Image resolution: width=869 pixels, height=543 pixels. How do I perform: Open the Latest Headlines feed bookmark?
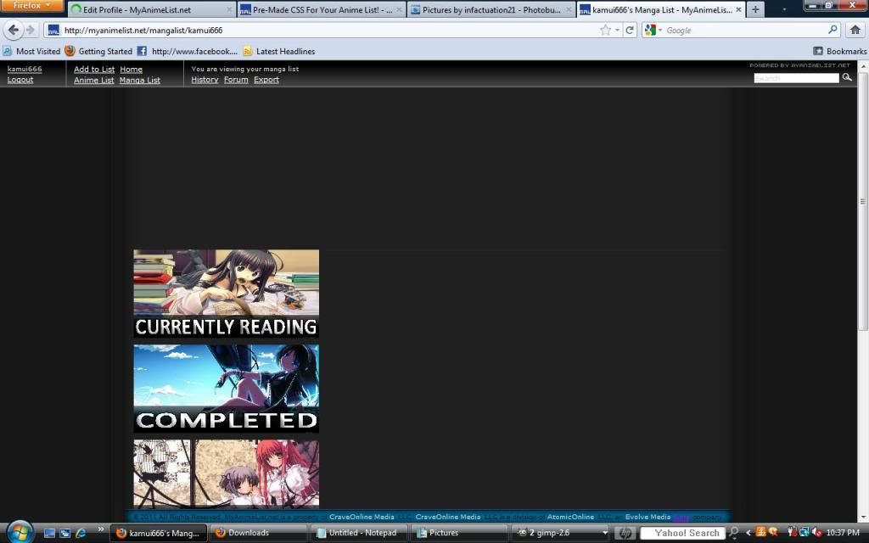point(278,51)
